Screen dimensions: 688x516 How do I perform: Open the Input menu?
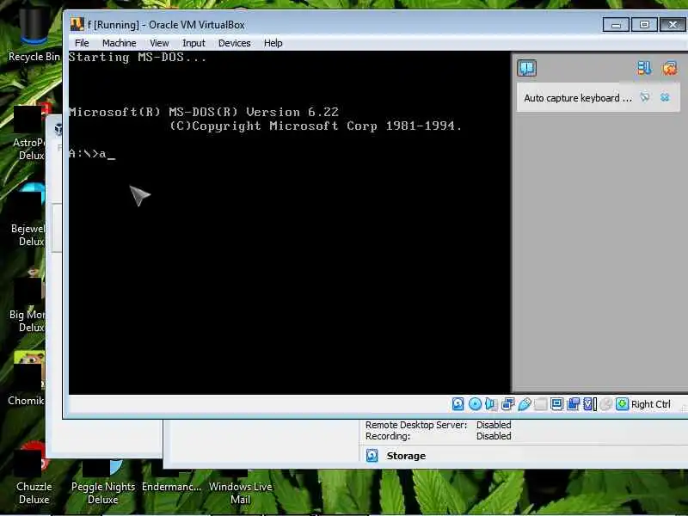pyautogui.click(x=193, y=43)
